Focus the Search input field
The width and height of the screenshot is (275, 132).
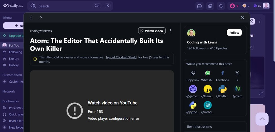coord(70,6)
